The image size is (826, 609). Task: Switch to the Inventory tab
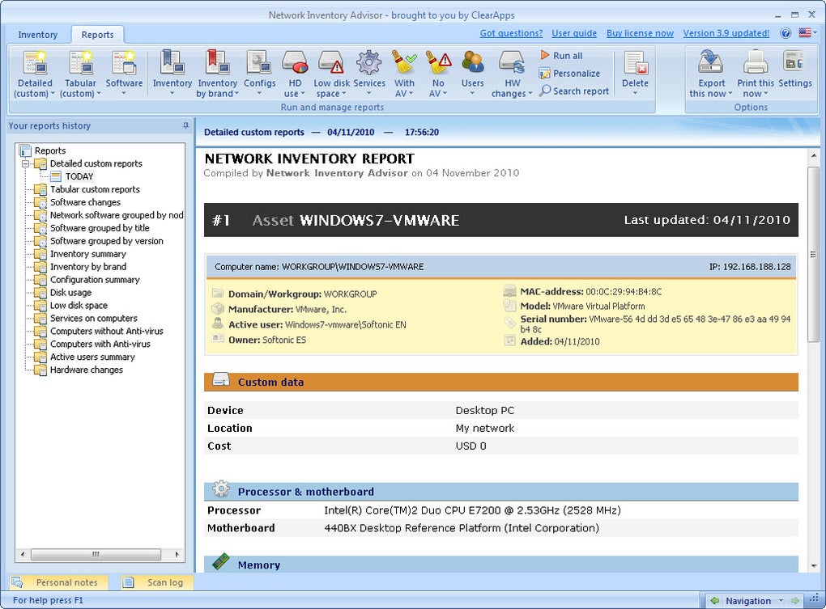pyautogui.click(x=37, y=35)
